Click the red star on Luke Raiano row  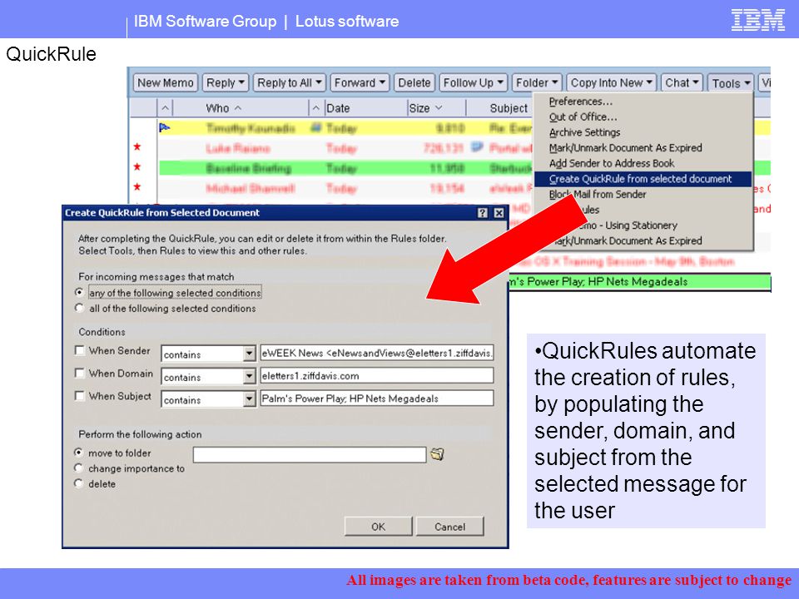click(137, 147)
